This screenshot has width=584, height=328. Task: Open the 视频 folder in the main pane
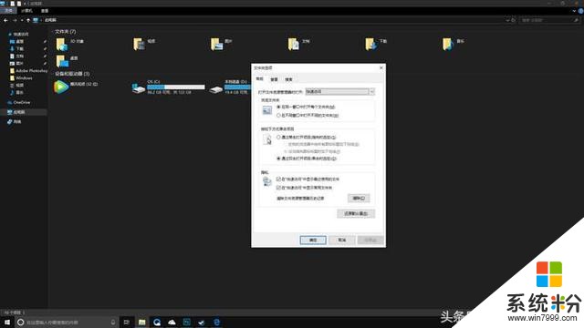click(x=139, y=45)
